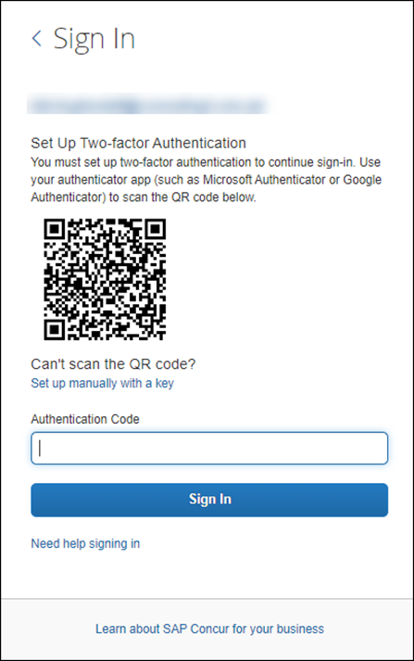
Task: Focus the Authentication Code field
Action: coord(209,448)
